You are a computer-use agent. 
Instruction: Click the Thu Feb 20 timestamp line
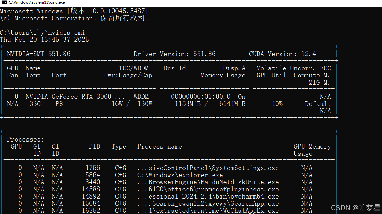pos(44,39)
